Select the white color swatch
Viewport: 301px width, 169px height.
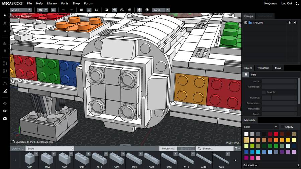click(246, 134)
